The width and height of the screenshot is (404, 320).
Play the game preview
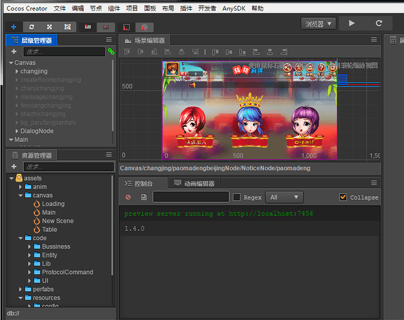click(x=352, y=24)
